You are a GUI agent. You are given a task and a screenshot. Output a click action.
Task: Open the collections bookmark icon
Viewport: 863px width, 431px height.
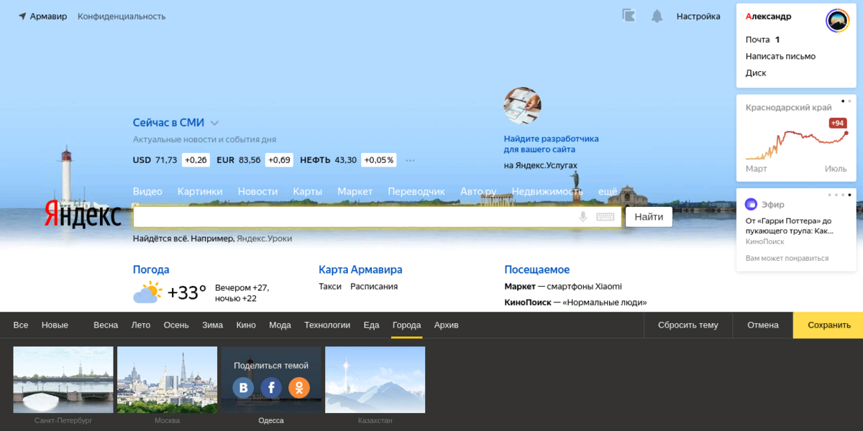pyautogui.click(x=629, y=16)
